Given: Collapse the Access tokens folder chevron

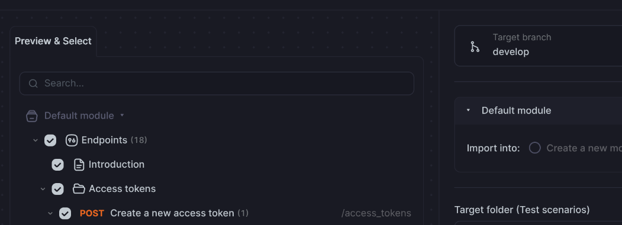Looking at the screenshot, I should point(43,189).
